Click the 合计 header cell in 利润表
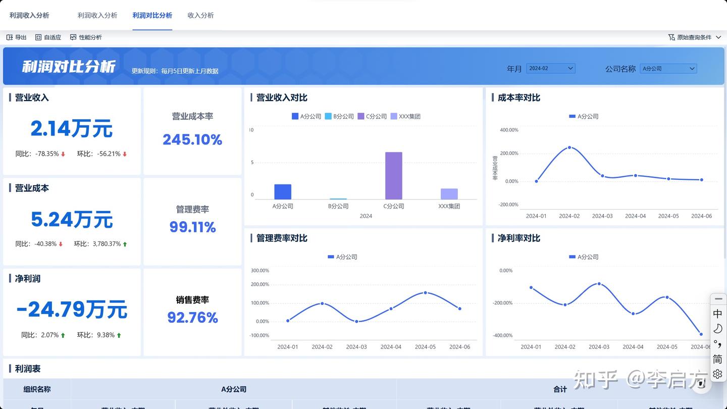The image size is (727, 409). coord(560,389)
